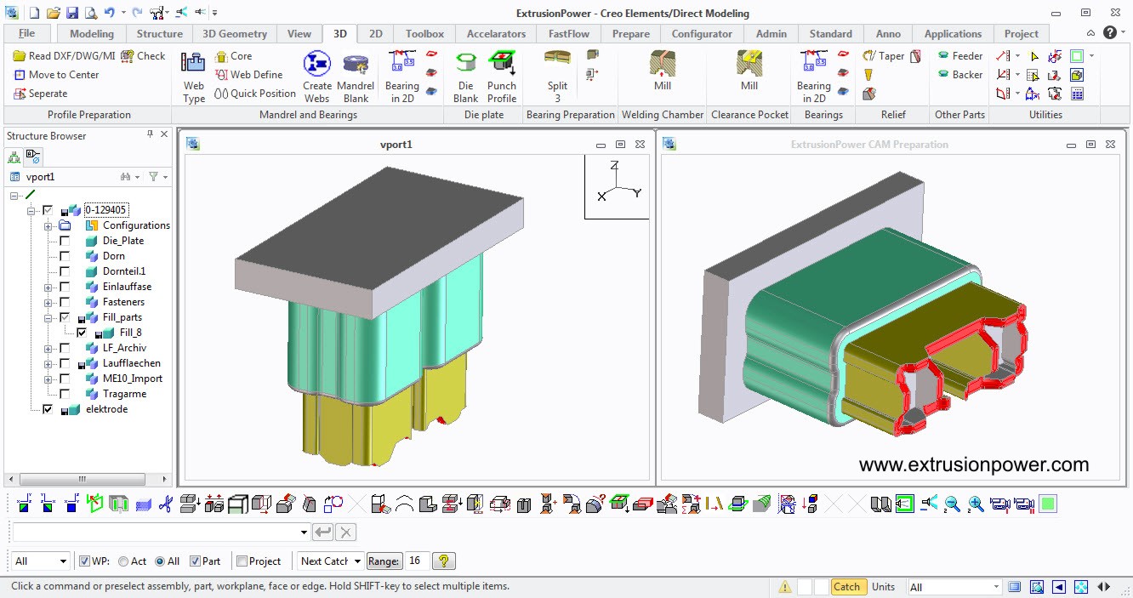Open the command line history dropdown
Image resolution: width=1133 pixels, height=598 pixels.
click(x=305, y=533)
